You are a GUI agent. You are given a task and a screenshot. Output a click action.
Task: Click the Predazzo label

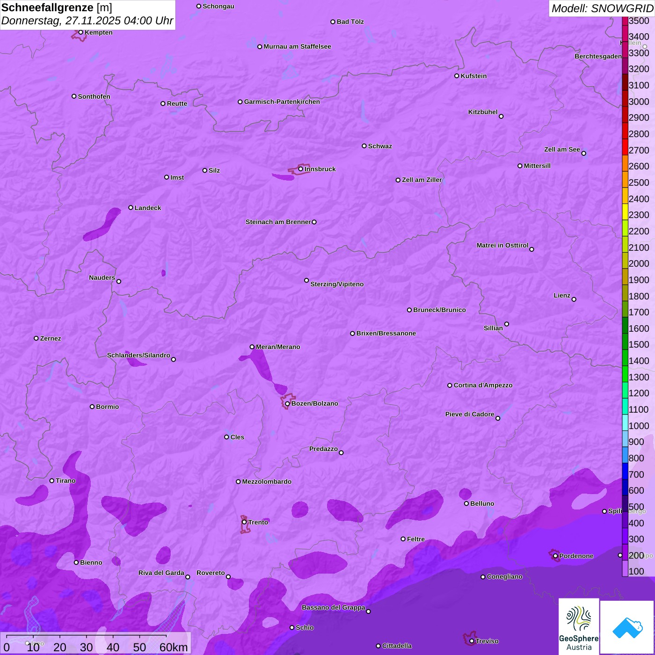[x=323, y=449]
